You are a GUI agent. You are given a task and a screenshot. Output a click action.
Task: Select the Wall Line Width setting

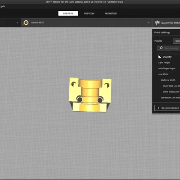click(168, 80)
